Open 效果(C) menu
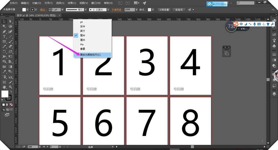Screen dimensions: 278x150 [72, 3]
